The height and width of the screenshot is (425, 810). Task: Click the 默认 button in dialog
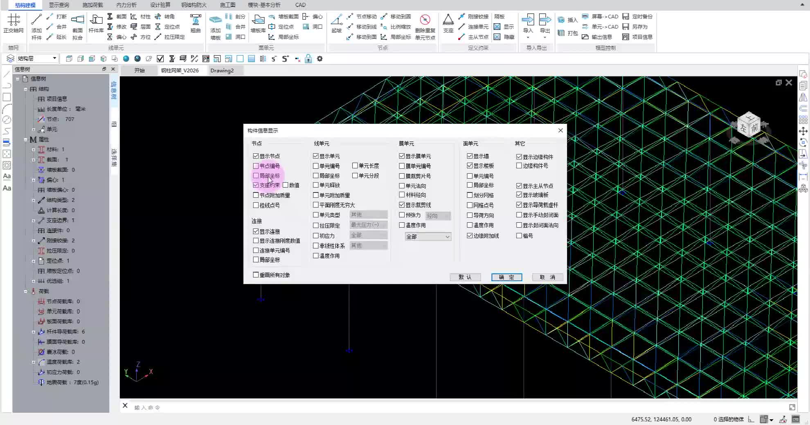pos(465,277)
